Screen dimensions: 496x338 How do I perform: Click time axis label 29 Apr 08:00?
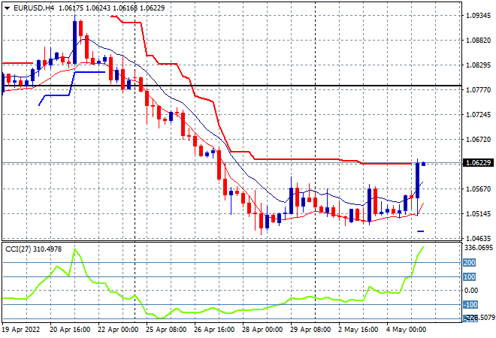click(310, 330)
